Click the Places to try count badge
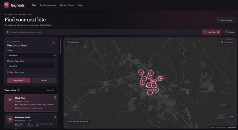 tap(18, 90)
